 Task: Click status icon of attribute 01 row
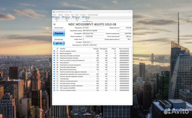[x=54, y=51]
